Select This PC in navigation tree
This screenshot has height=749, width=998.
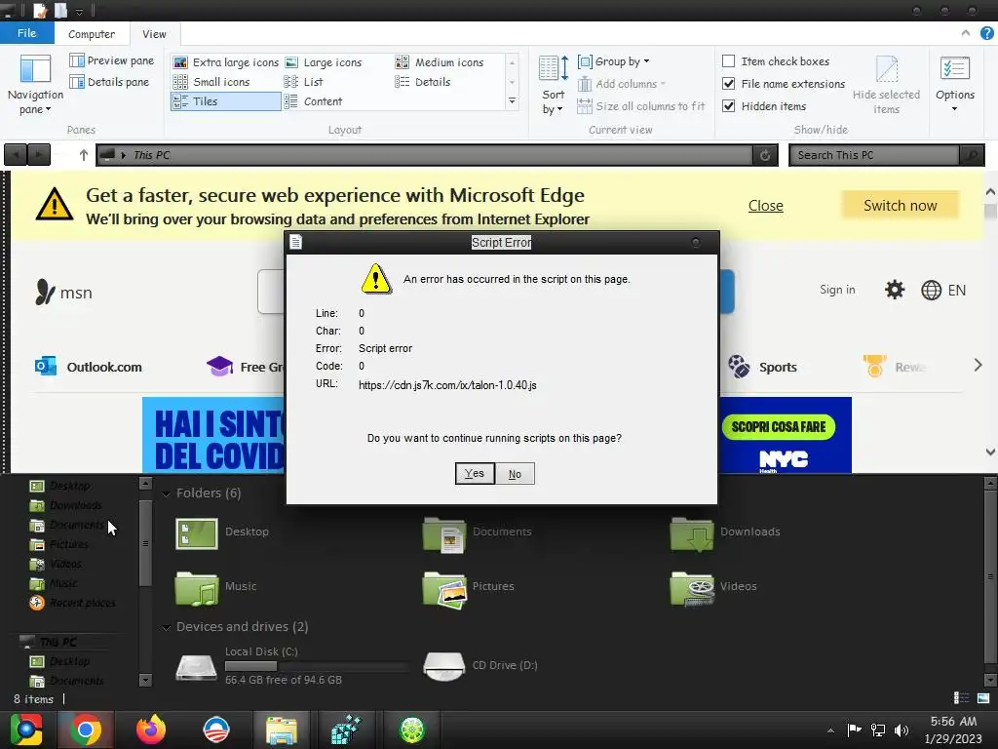coord(49,642)
